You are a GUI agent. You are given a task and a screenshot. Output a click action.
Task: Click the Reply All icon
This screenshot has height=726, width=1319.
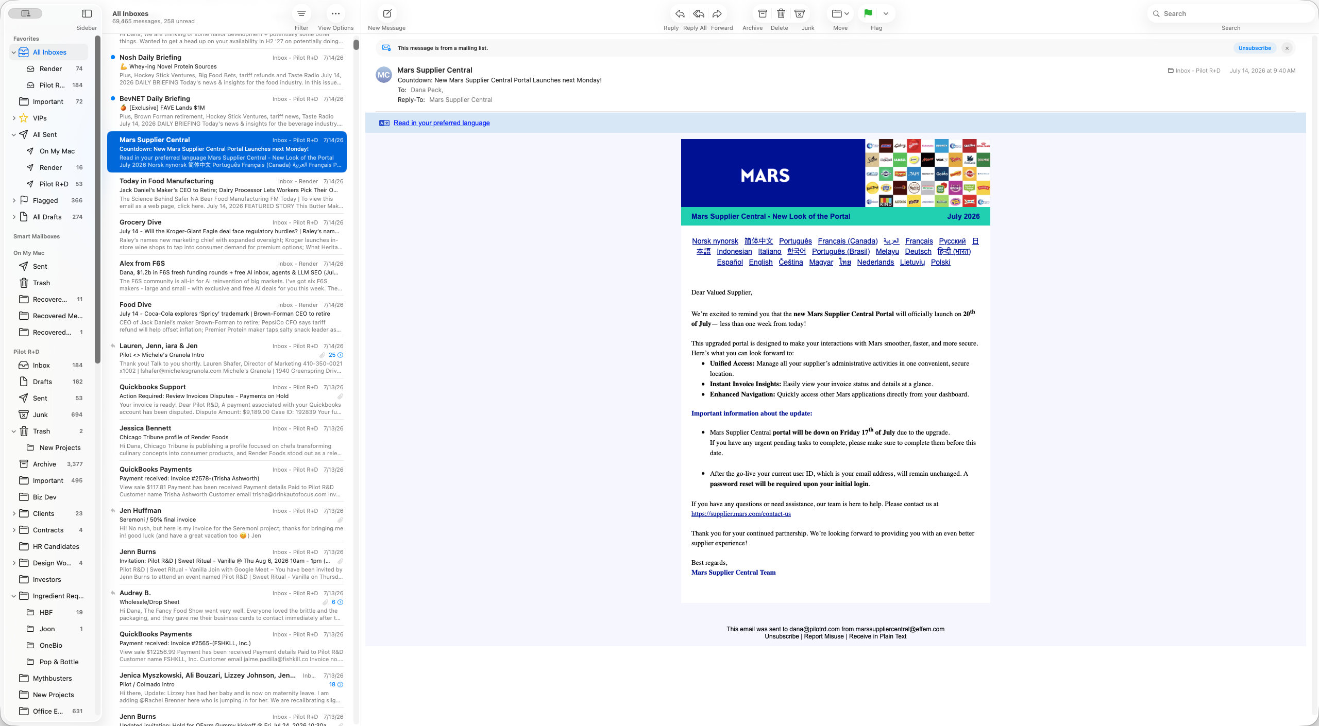pos(698,14)
